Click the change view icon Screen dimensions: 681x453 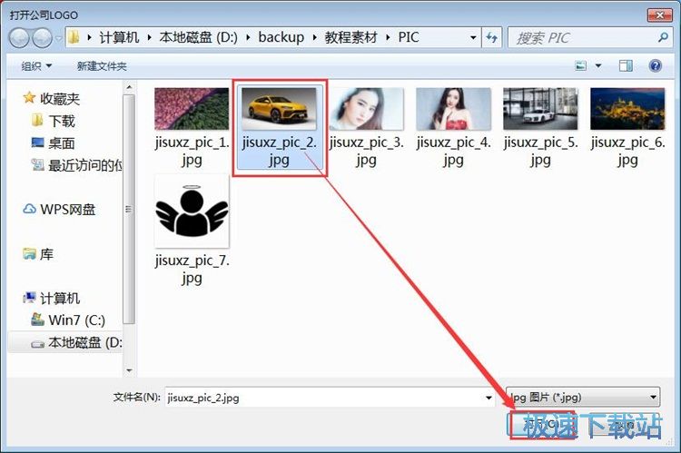(x=581, y=66)
